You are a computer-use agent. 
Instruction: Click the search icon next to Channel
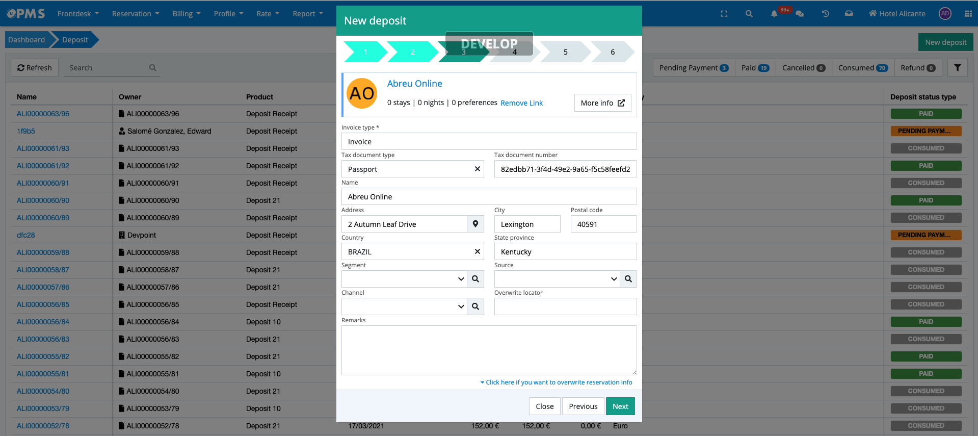475,306
